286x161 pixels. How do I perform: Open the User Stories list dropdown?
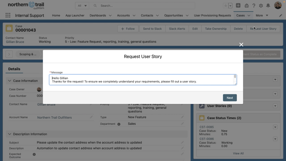[x=275, y=106]
